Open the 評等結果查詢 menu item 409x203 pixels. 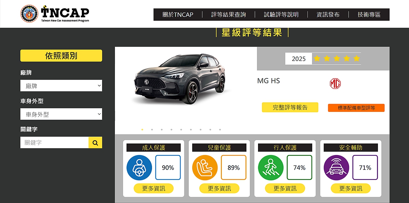click(x=228, y=15)
